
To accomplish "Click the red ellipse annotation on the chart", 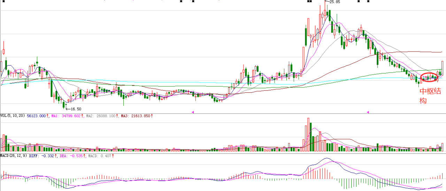I will [429, 77].
